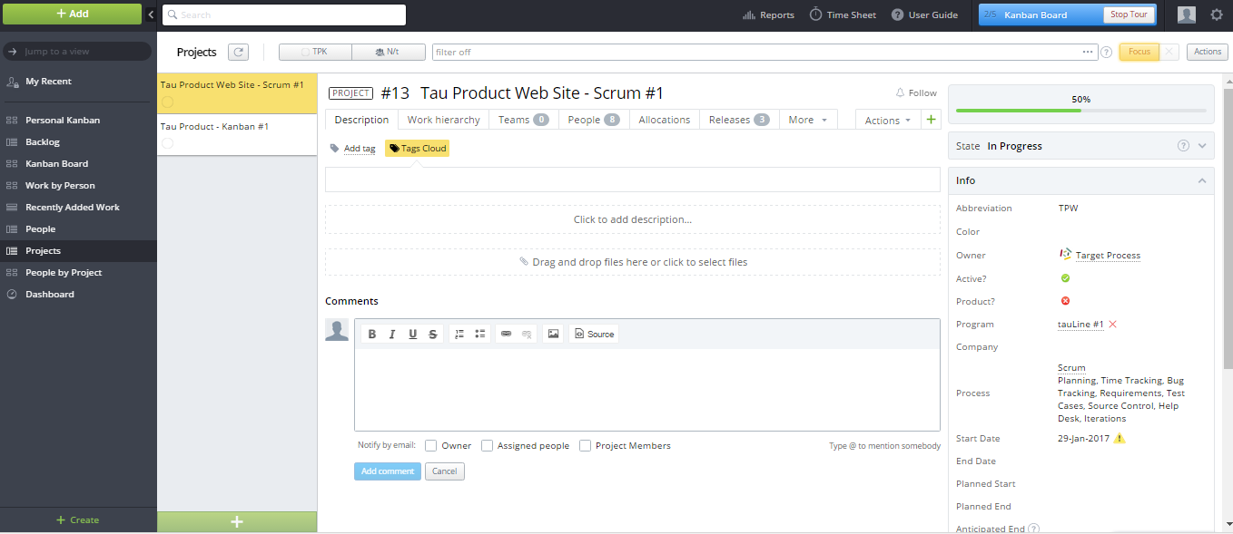This screenshot has width=1233, height=534.
Task: Open filter ellipsis options
Action: (x=1088, y=52)
